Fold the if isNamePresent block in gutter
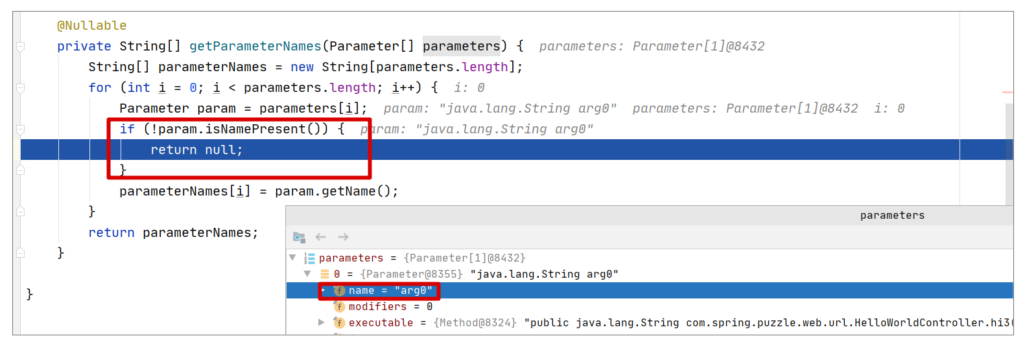Screen dimensions: 1025x347 click(21, 129)
